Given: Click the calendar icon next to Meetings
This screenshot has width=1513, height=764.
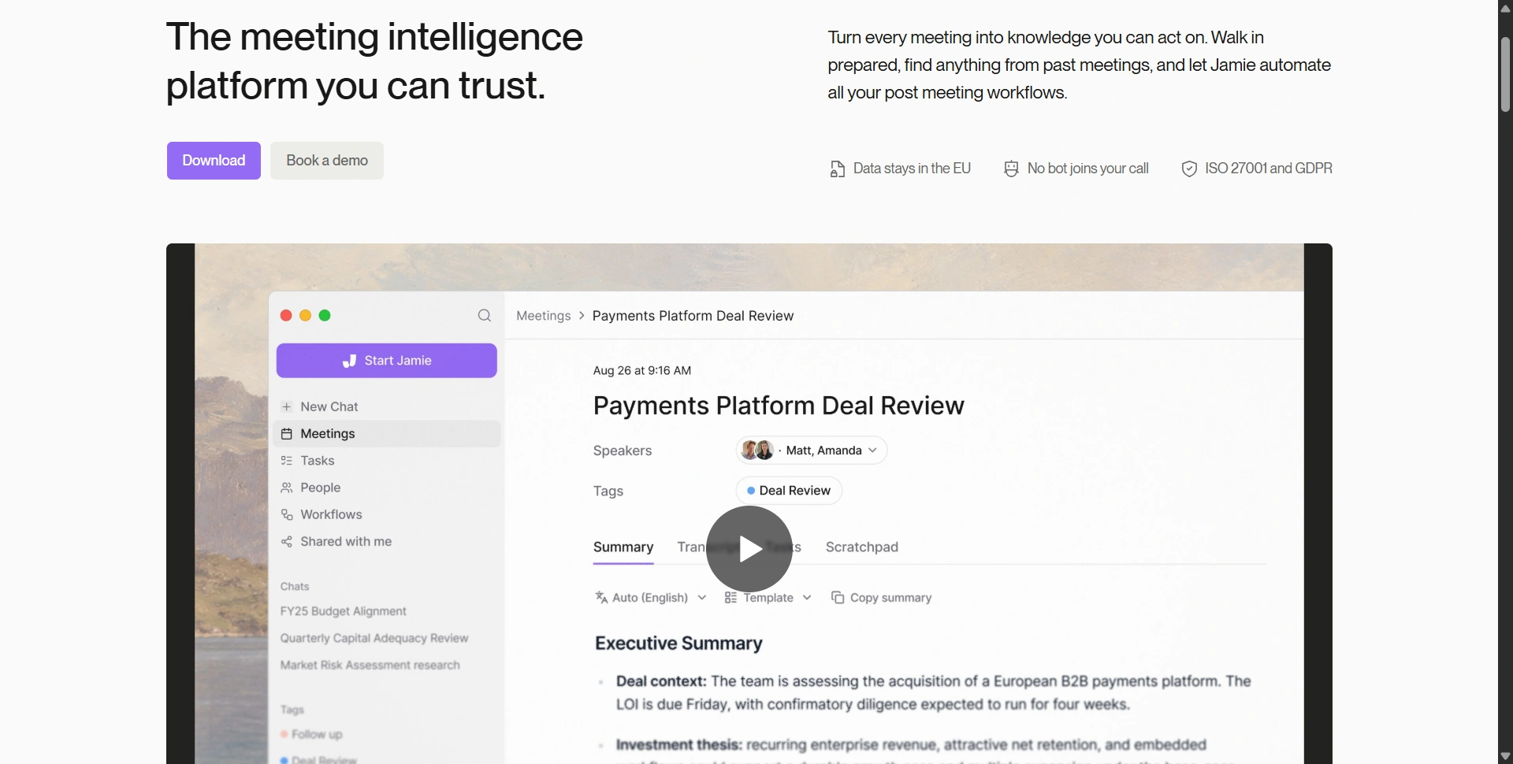Looking at the screenshot, I should (x=287, y=434).
